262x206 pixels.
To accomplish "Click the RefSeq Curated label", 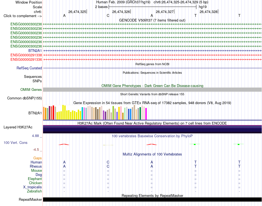I will click(x=29, y=68).
